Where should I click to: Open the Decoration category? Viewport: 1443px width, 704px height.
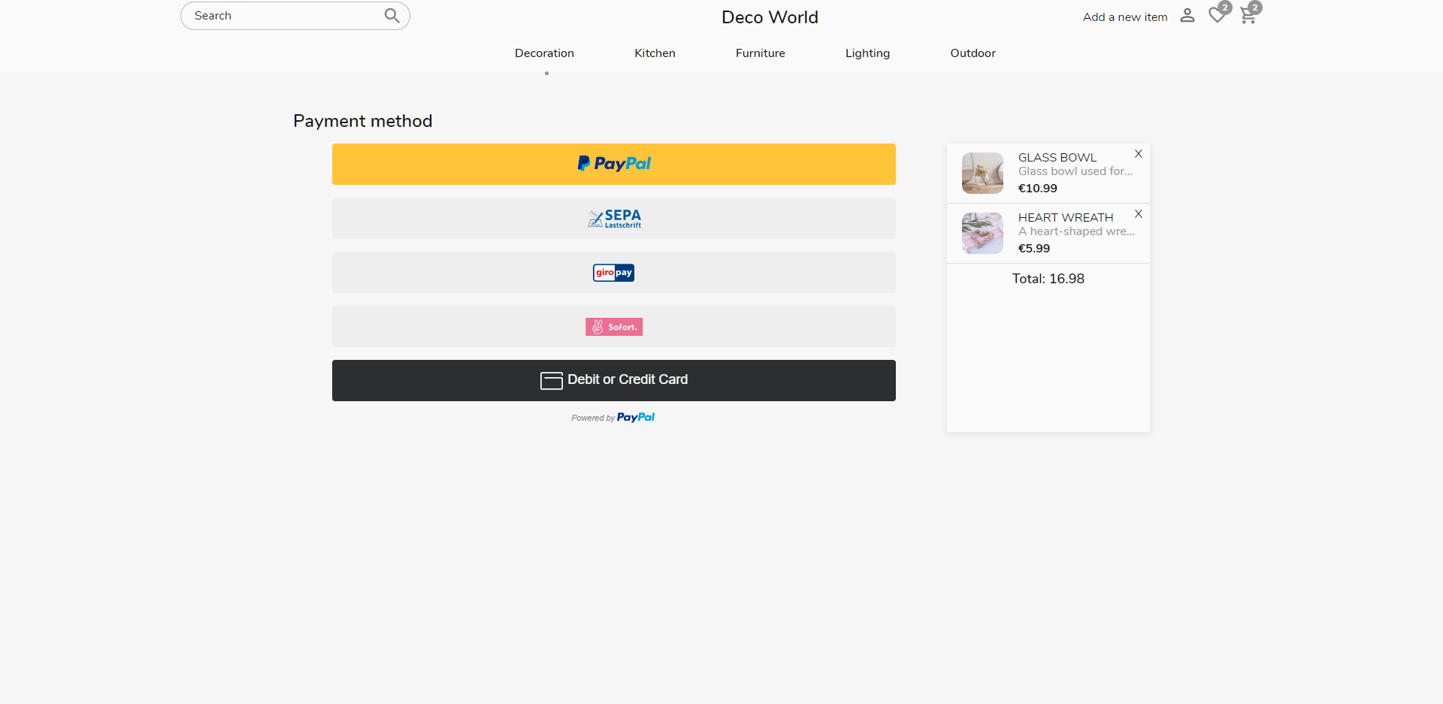[544, 53]
